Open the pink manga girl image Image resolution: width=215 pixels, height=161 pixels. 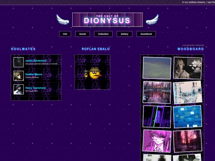click(x=157, y=141)
